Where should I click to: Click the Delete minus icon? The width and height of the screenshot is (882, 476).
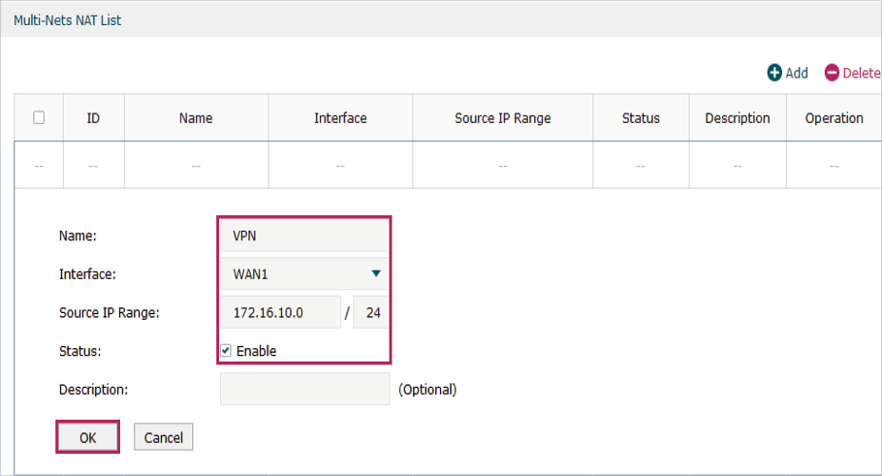832,73
